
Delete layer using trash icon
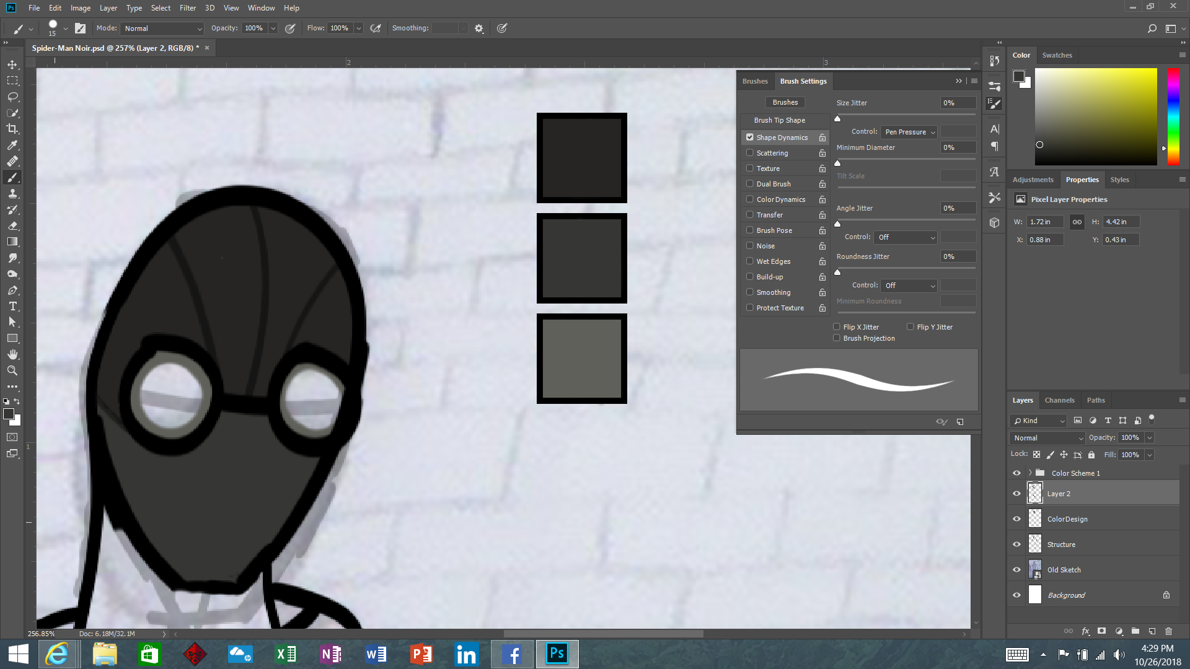[1169, 631]
